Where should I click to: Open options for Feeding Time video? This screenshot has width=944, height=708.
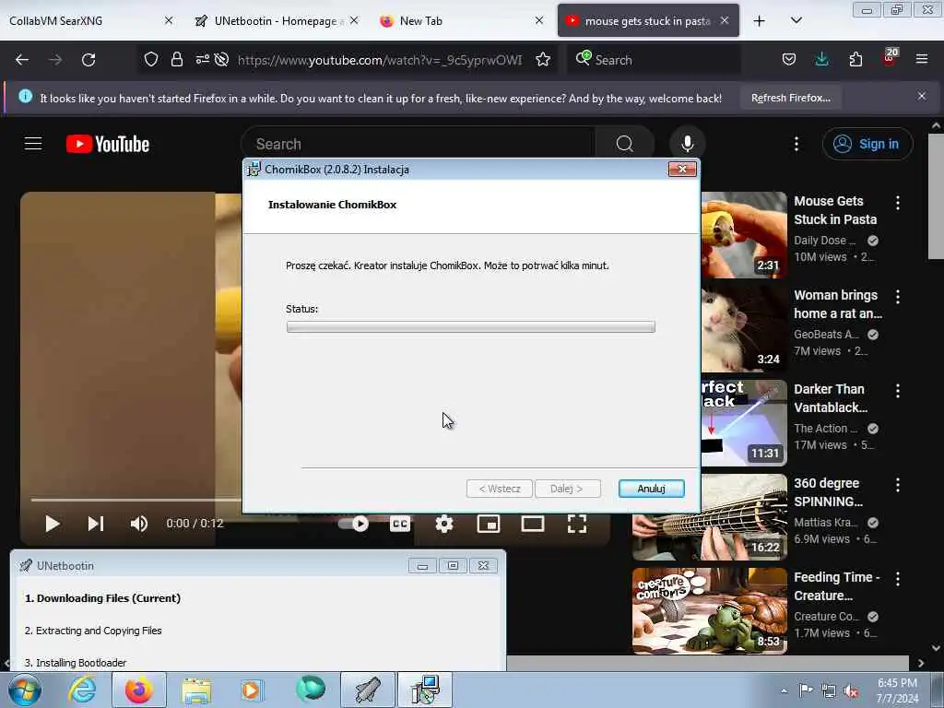898,579
